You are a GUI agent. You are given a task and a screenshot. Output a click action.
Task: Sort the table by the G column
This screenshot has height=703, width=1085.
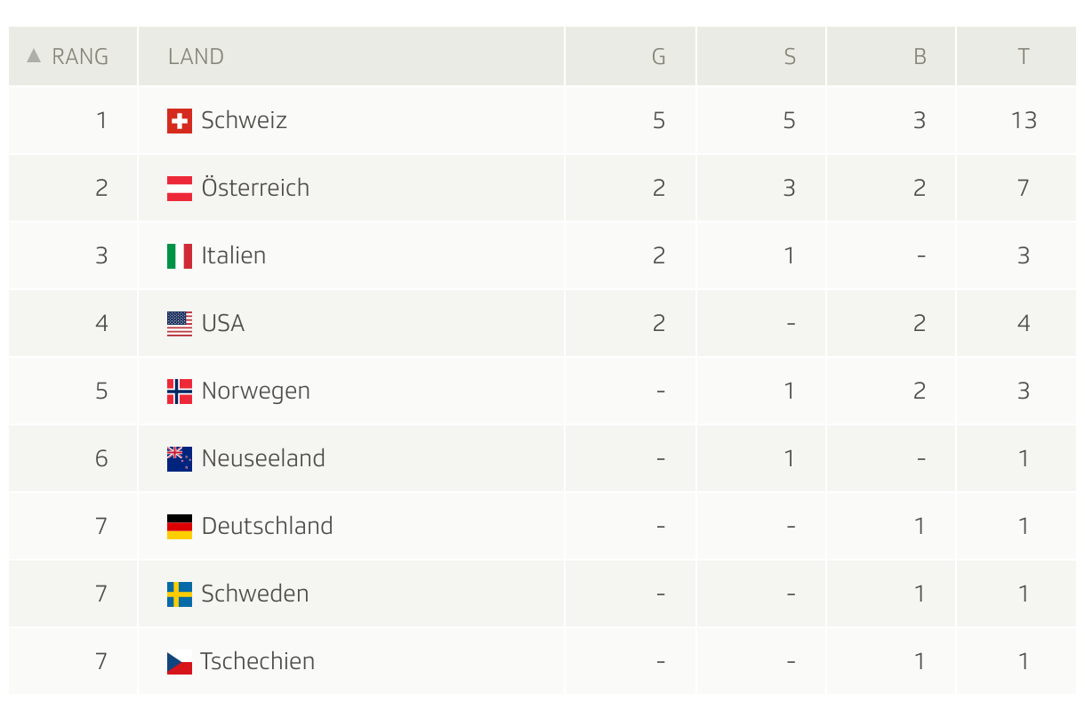pos(658,55)
